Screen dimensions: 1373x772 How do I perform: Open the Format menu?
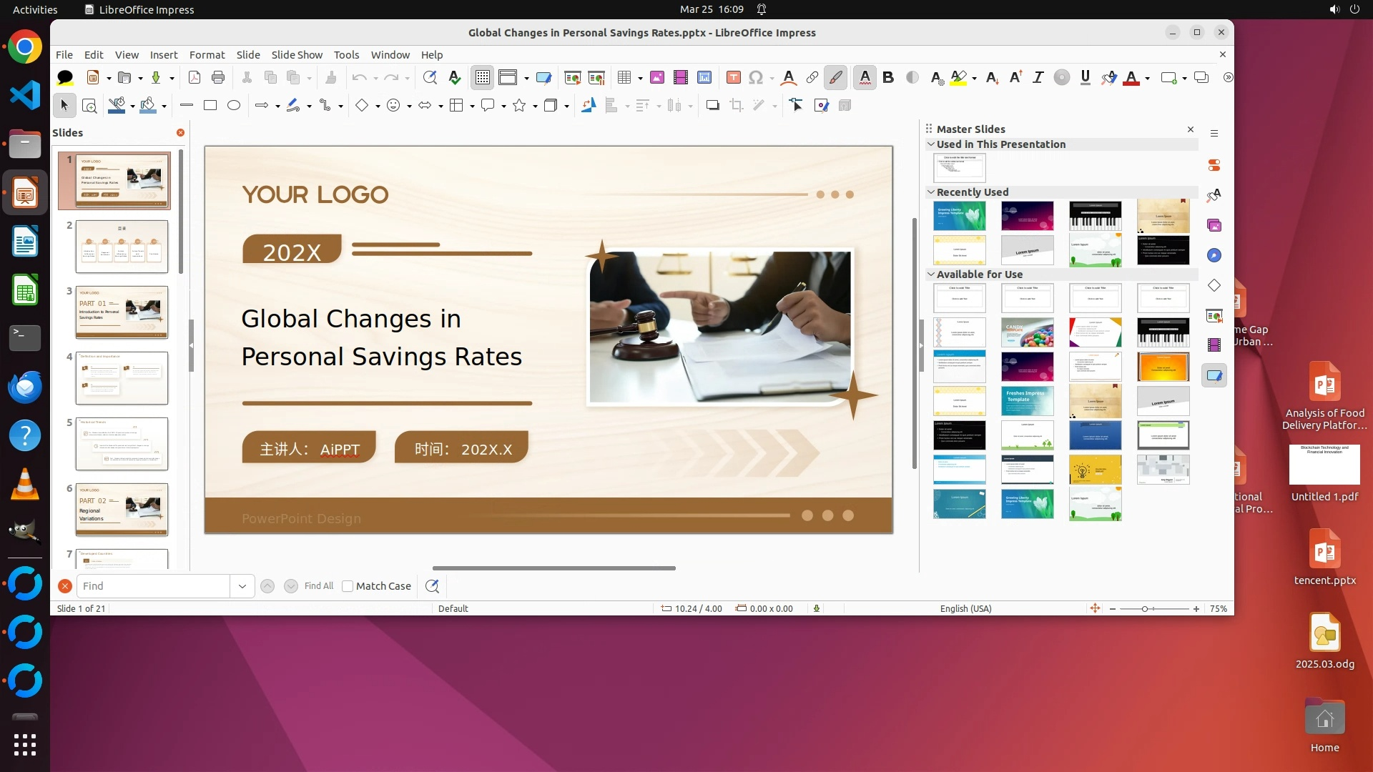point(207,55)
